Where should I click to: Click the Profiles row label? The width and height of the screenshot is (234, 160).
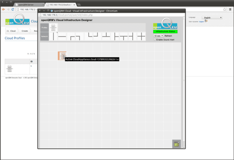tap(44, 27)
